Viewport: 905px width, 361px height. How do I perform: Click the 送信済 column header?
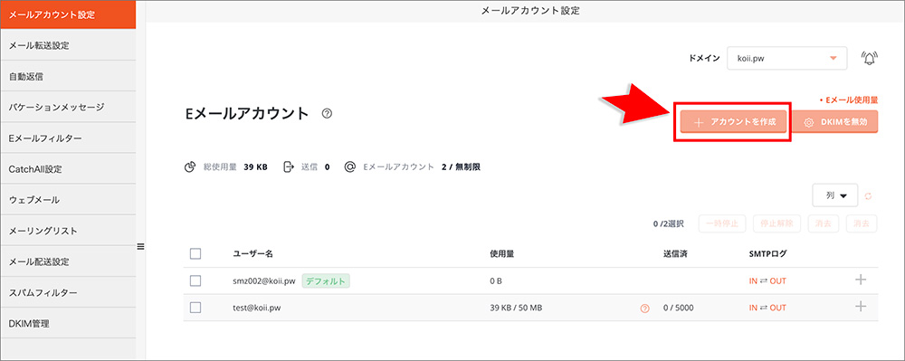[x=675, y=253]
